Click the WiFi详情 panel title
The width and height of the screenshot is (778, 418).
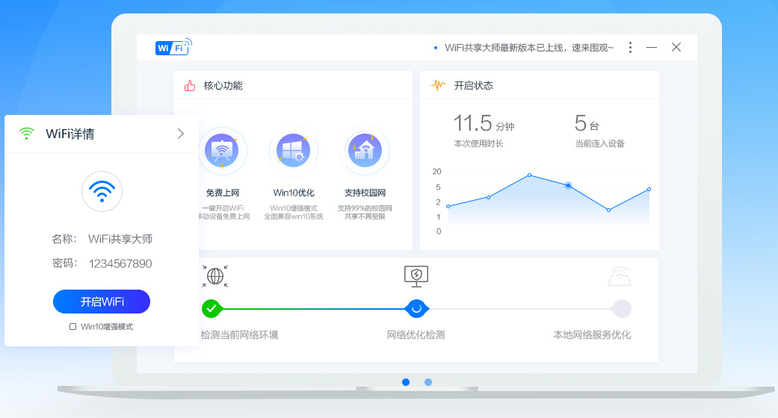(x=70, y=134)
